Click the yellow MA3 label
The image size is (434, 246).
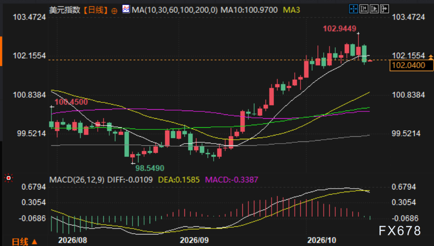[292, 10]
